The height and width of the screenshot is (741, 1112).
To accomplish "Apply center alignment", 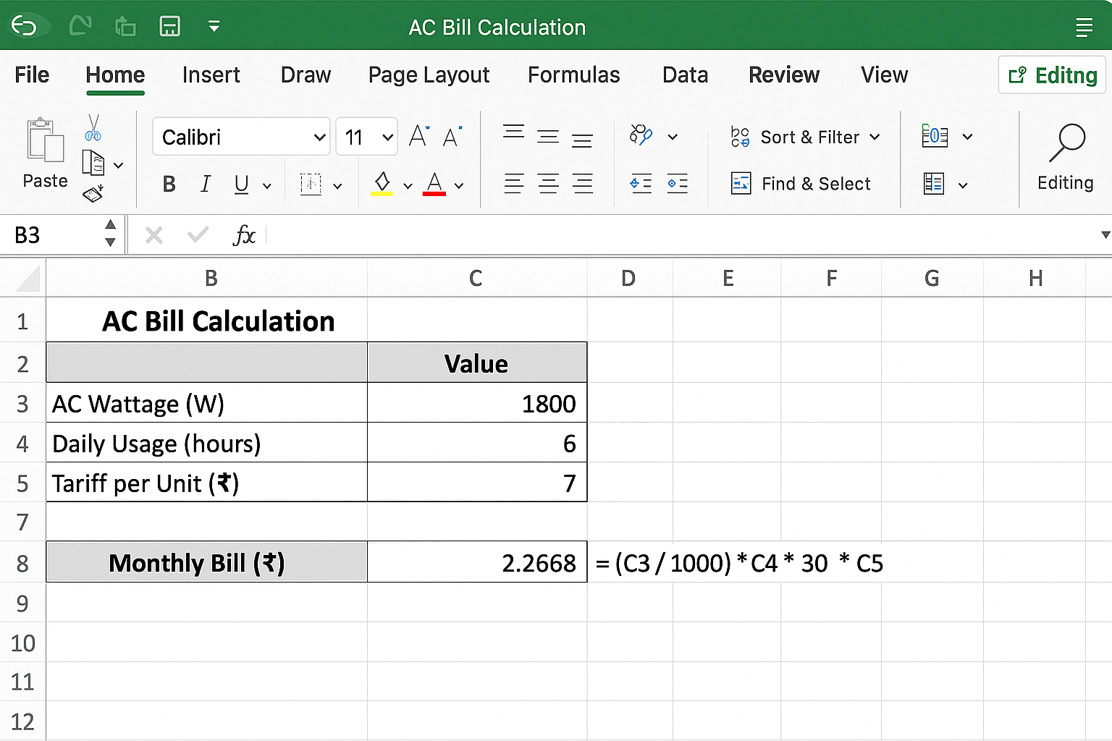I will pos(548,183).
